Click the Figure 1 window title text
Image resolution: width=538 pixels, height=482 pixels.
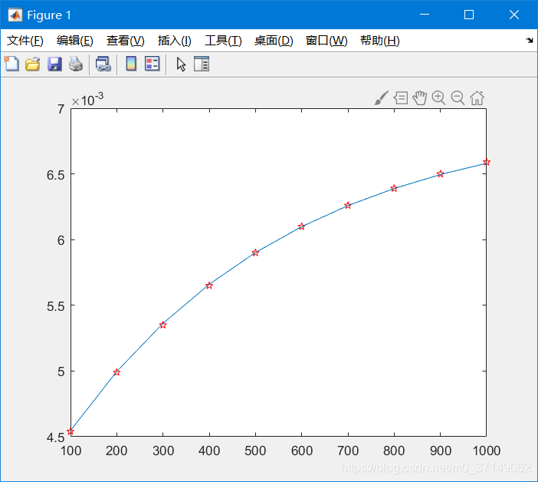click(x=49, y=15)
